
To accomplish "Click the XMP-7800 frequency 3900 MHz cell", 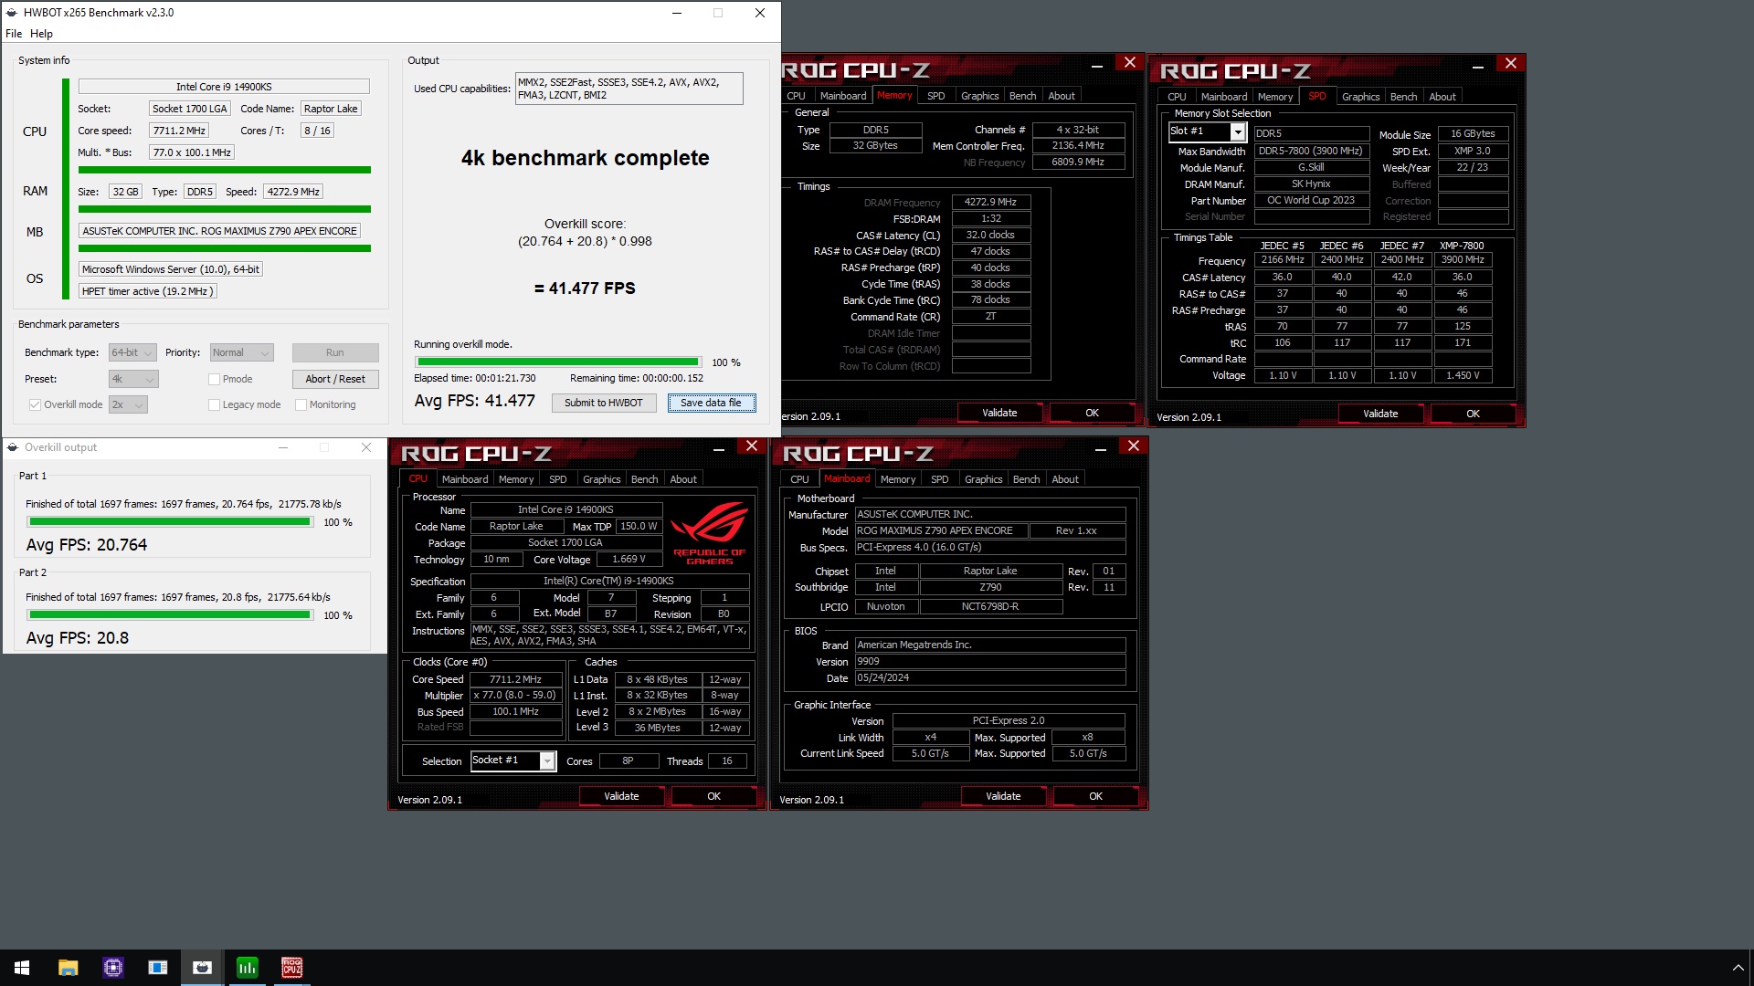I will coord(1462,259).
